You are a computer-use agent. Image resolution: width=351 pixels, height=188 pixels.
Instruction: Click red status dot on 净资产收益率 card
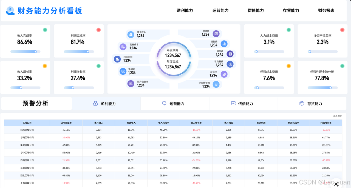click(x=342, y=30)
